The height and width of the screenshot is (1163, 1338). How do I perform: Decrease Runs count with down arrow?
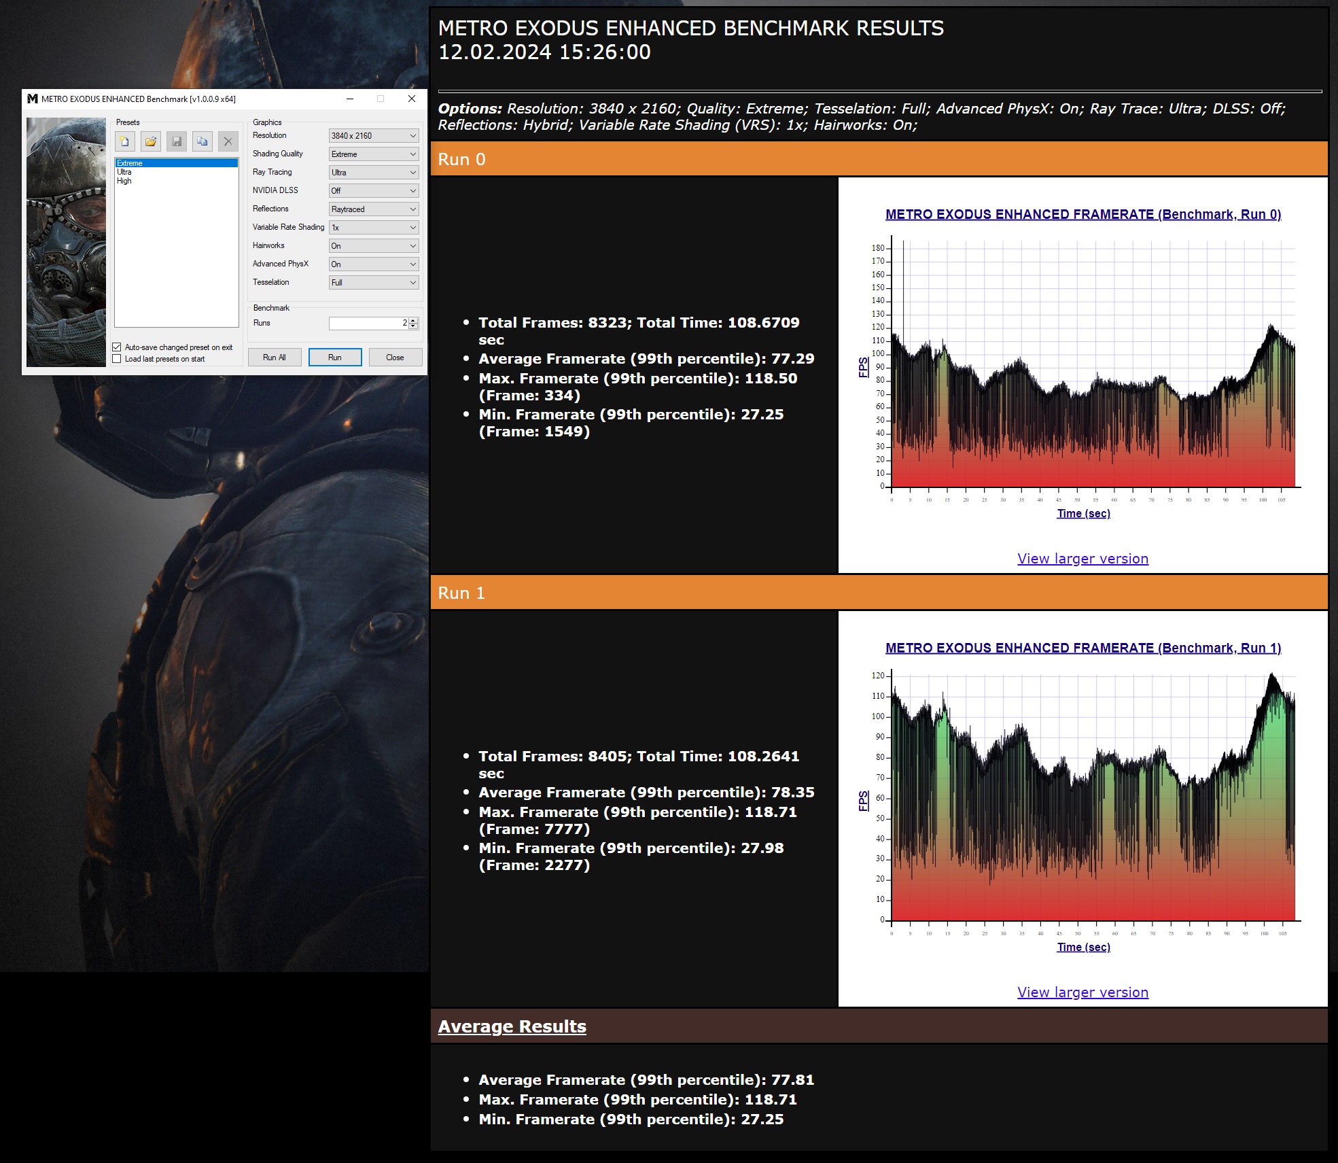[x=413, y=326]
